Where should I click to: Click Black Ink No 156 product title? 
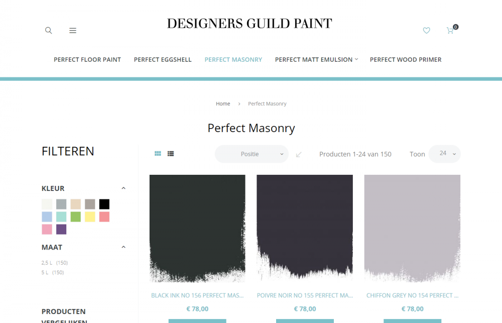197,295
